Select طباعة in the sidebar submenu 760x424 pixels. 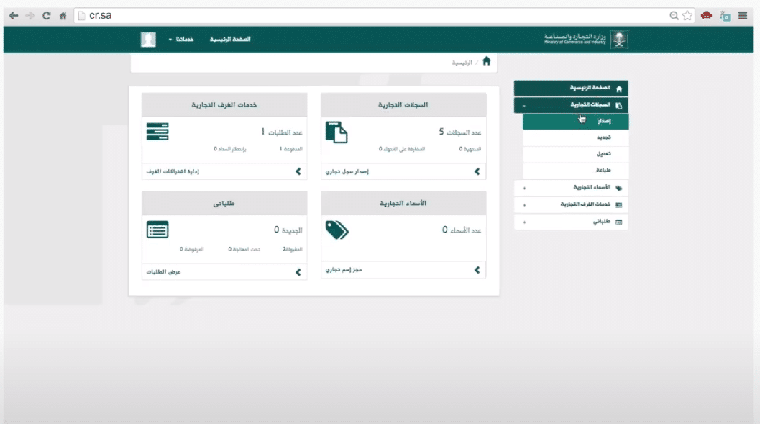(x=576, y=171)
